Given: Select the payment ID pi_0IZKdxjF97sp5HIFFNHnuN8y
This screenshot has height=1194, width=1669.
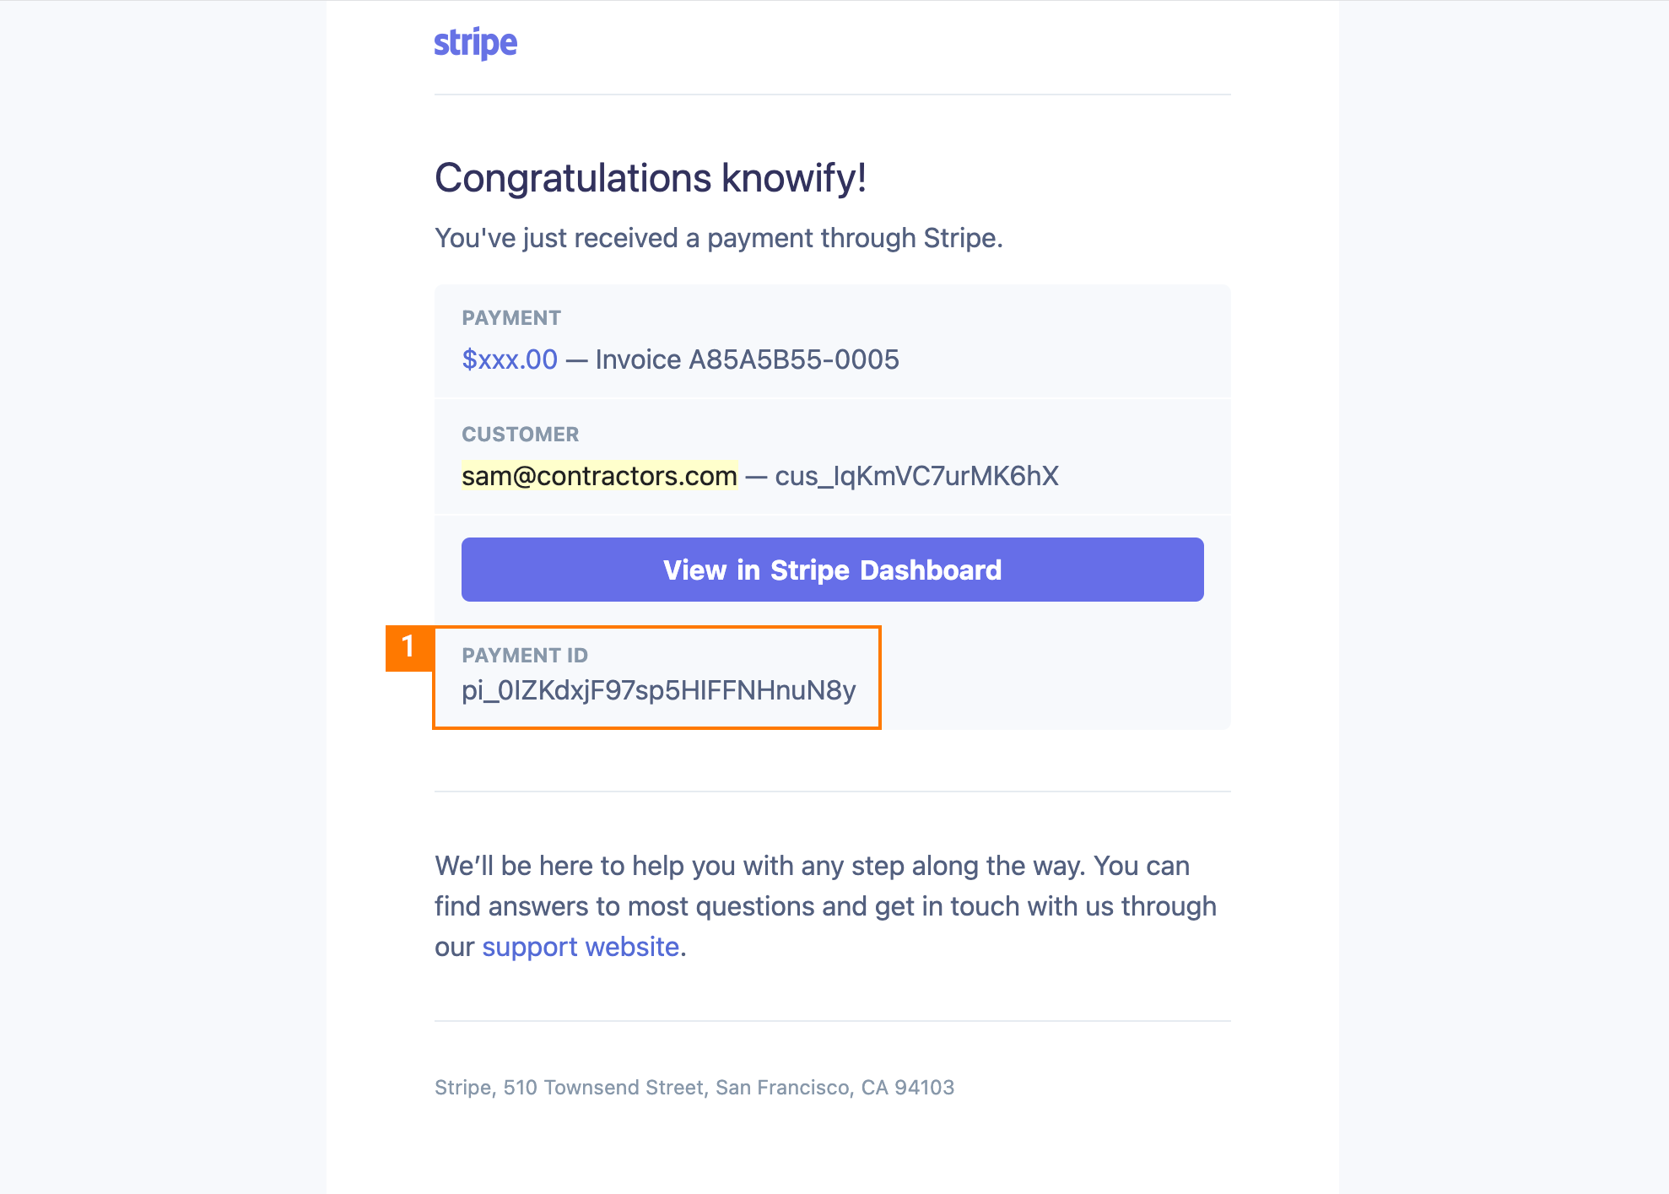Looking at the screenshot, I should [x=658, y=690].
